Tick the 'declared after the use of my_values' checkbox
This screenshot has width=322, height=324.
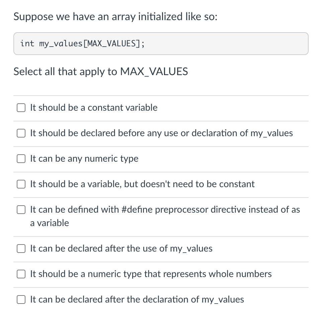[x=21, y=249]
